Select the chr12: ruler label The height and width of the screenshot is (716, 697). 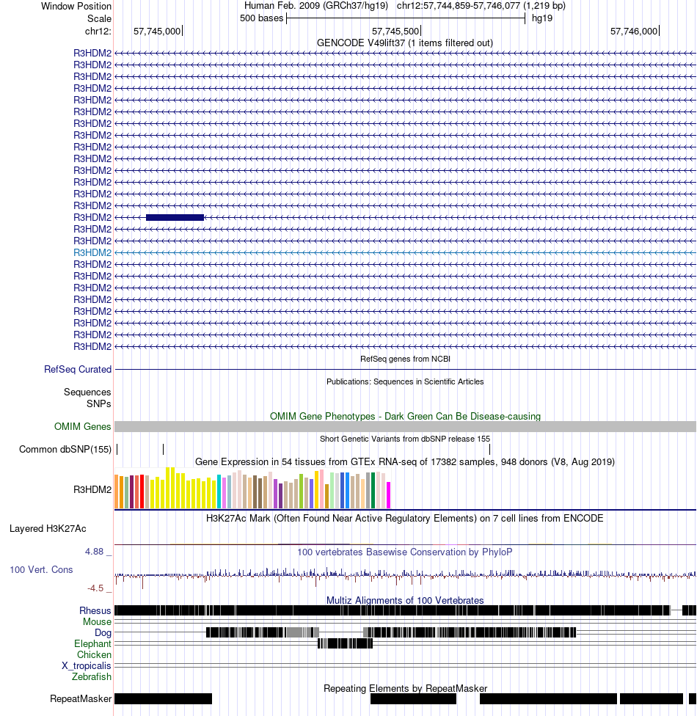[x=98, y=31]
